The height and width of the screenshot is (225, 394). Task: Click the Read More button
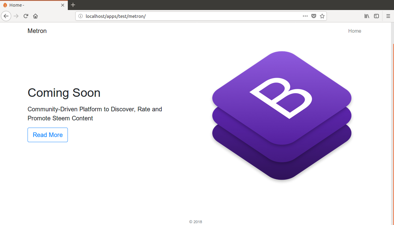pos(48,135)
